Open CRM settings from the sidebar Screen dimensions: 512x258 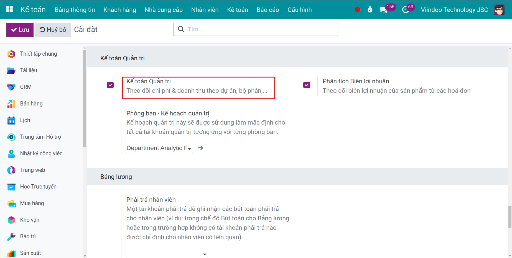26,87
